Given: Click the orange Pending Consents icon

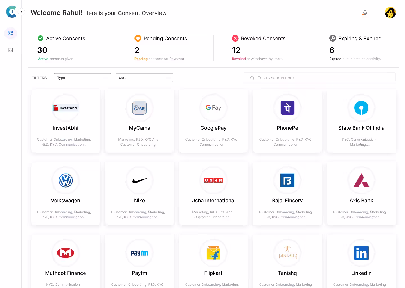Looking at the screenshot, I should click(138, 38).
